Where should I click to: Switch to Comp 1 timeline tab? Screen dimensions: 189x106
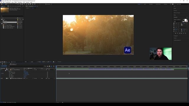(5, 64)
